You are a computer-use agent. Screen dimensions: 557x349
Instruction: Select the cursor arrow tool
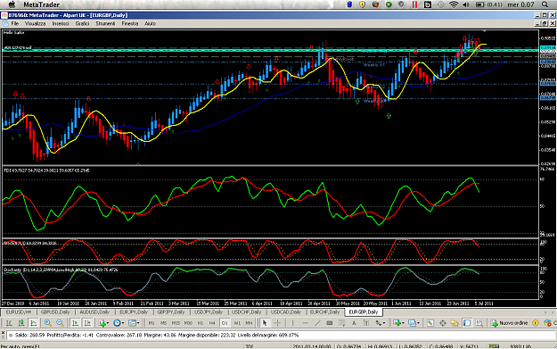tap(265, 323)
